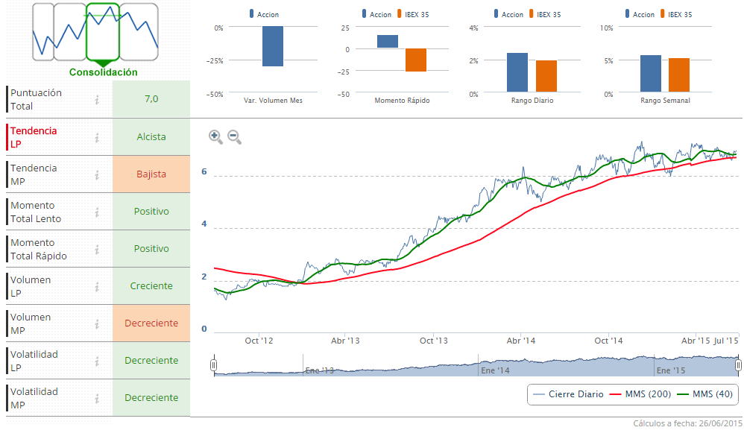Click the zoom out magnifier icon
Screen dimensions: 744x436
point(233,136)
